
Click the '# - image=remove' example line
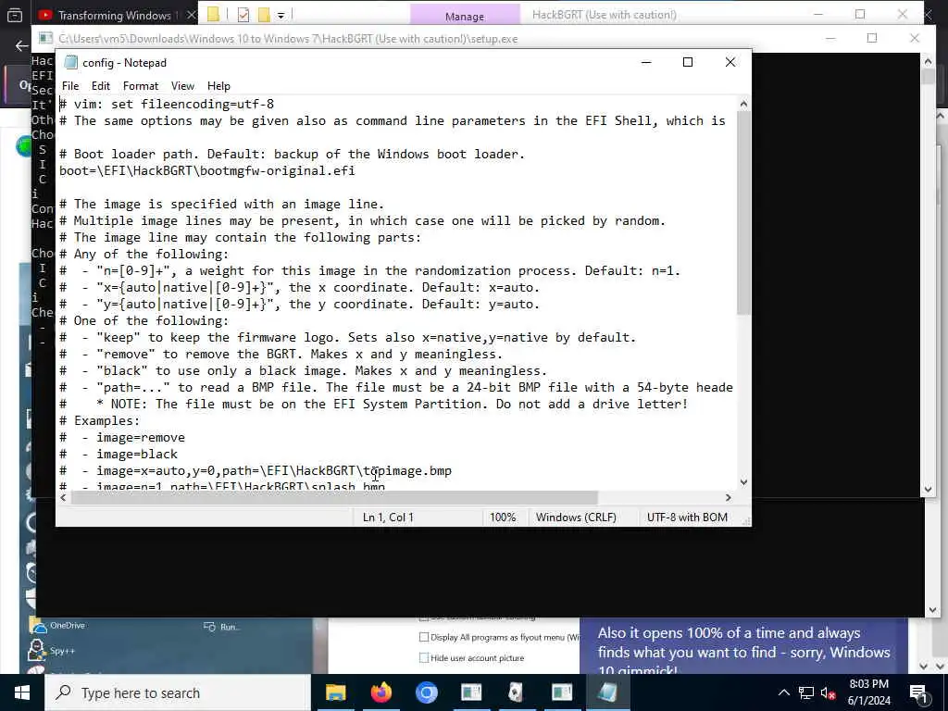(122, 437)
